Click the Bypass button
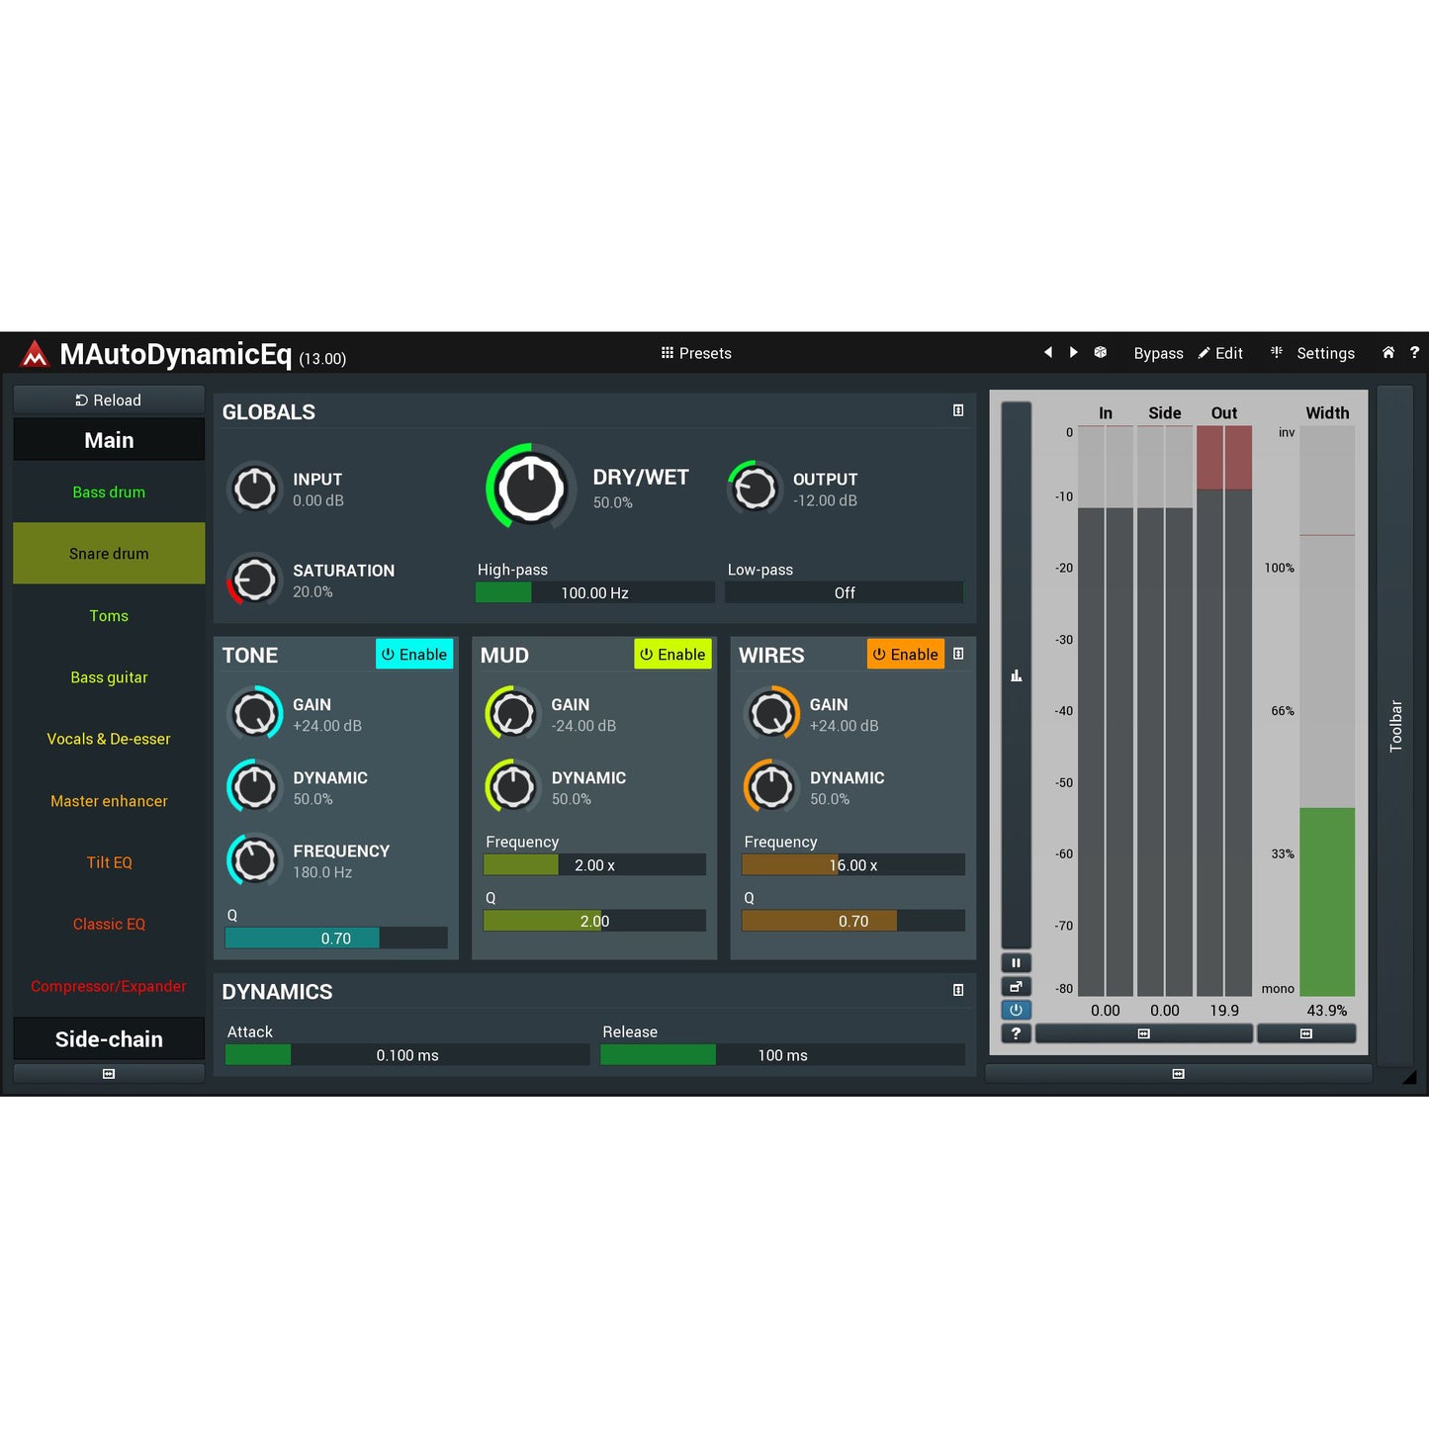 pos(1158,353)
